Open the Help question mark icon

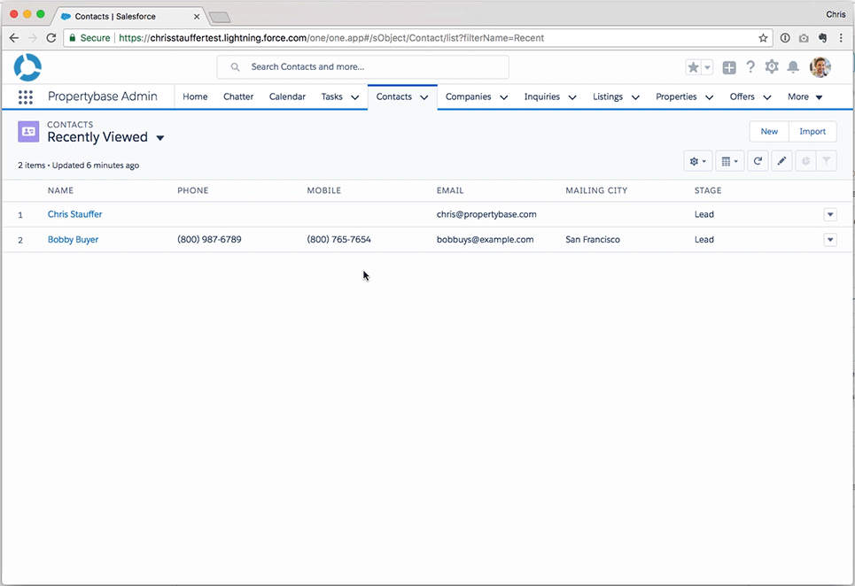(x=750, y=66)
